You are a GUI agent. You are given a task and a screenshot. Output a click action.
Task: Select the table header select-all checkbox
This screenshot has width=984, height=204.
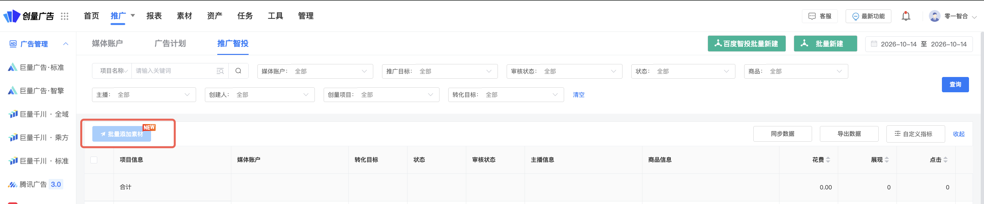coord(94,160)
